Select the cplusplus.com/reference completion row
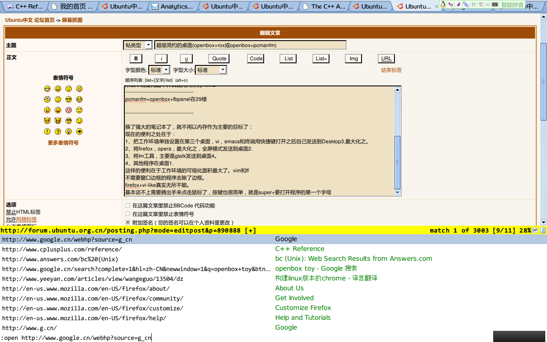 (273, 249)
